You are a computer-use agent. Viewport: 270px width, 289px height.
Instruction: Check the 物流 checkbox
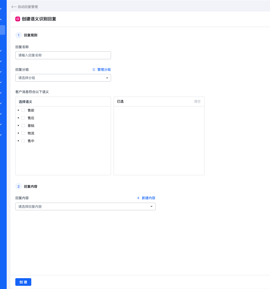coord(23,133)
